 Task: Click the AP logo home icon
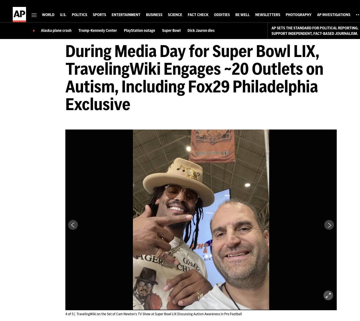click(19, 14)
